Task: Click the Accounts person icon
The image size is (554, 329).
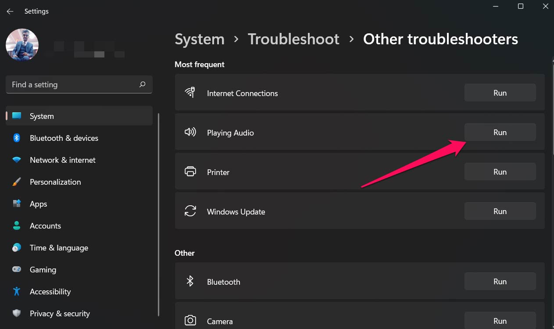Action: tap(17, 225)
